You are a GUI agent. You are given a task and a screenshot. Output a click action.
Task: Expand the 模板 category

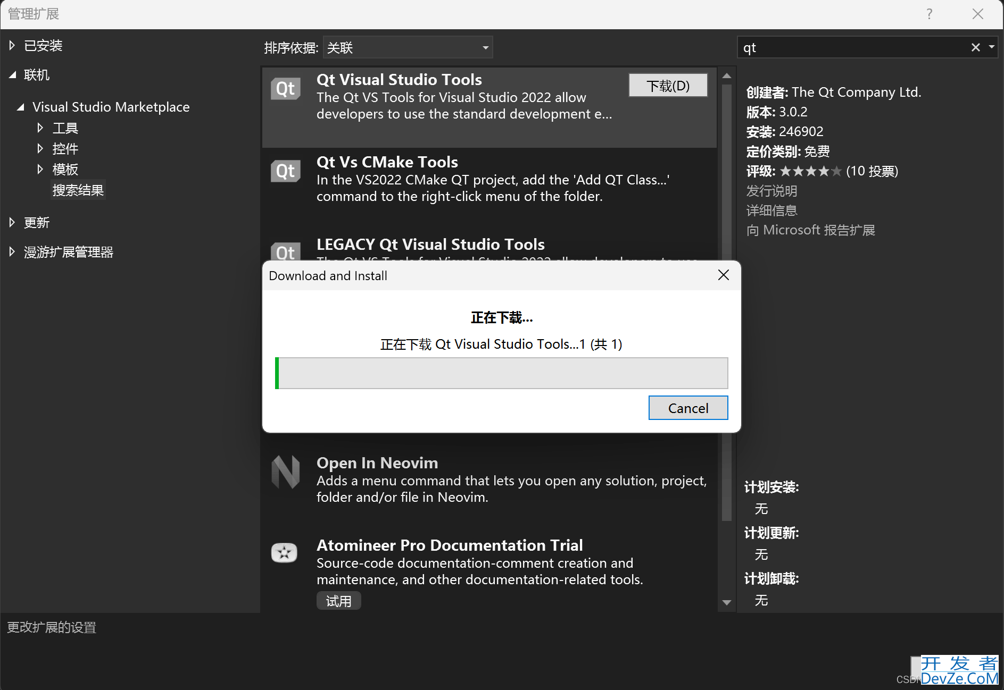40,169
